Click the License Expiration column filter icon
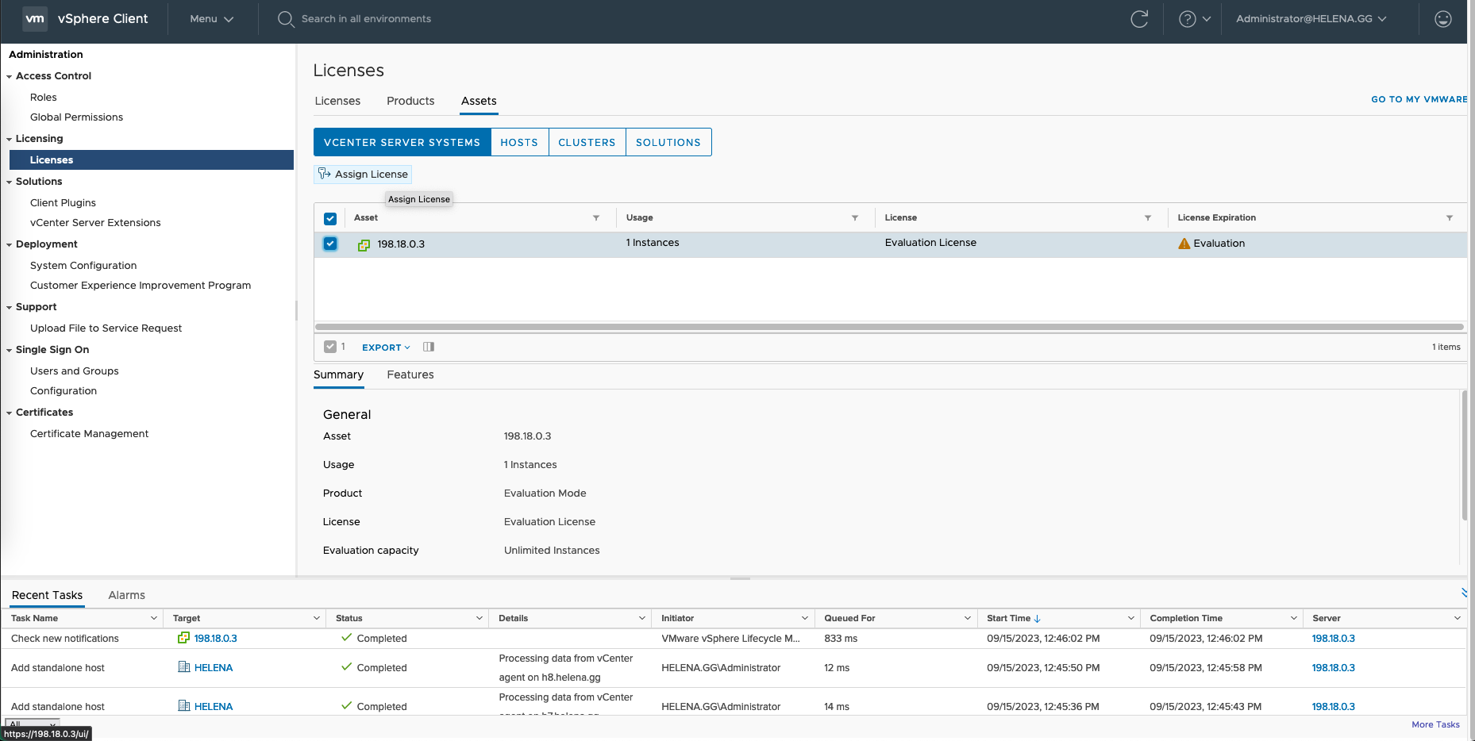 tap(1449, 218)
